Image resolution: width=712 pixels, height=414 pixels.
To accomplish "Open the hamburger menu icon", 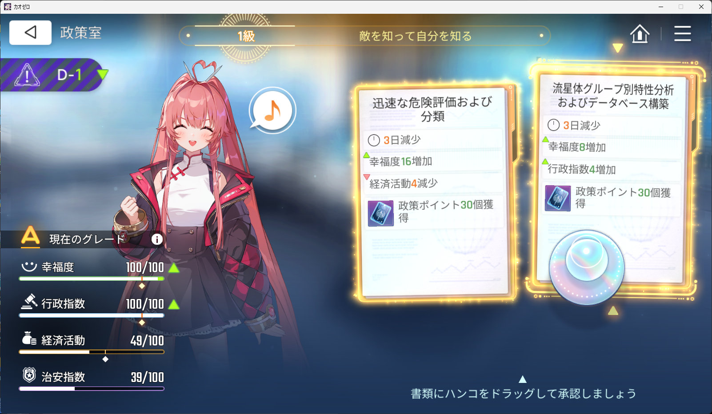I will (682, 34).
